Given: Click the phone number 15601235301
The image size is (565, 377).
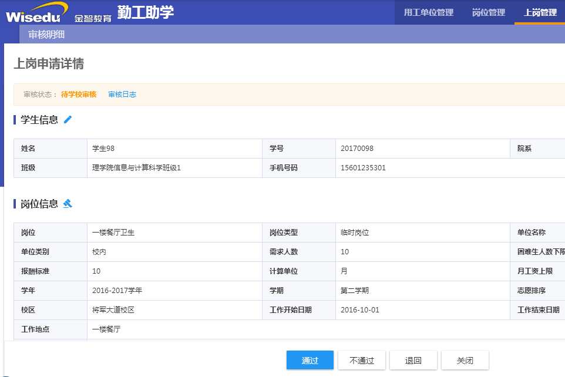Looking at the screenshot, I should click(x=363, y=168).
